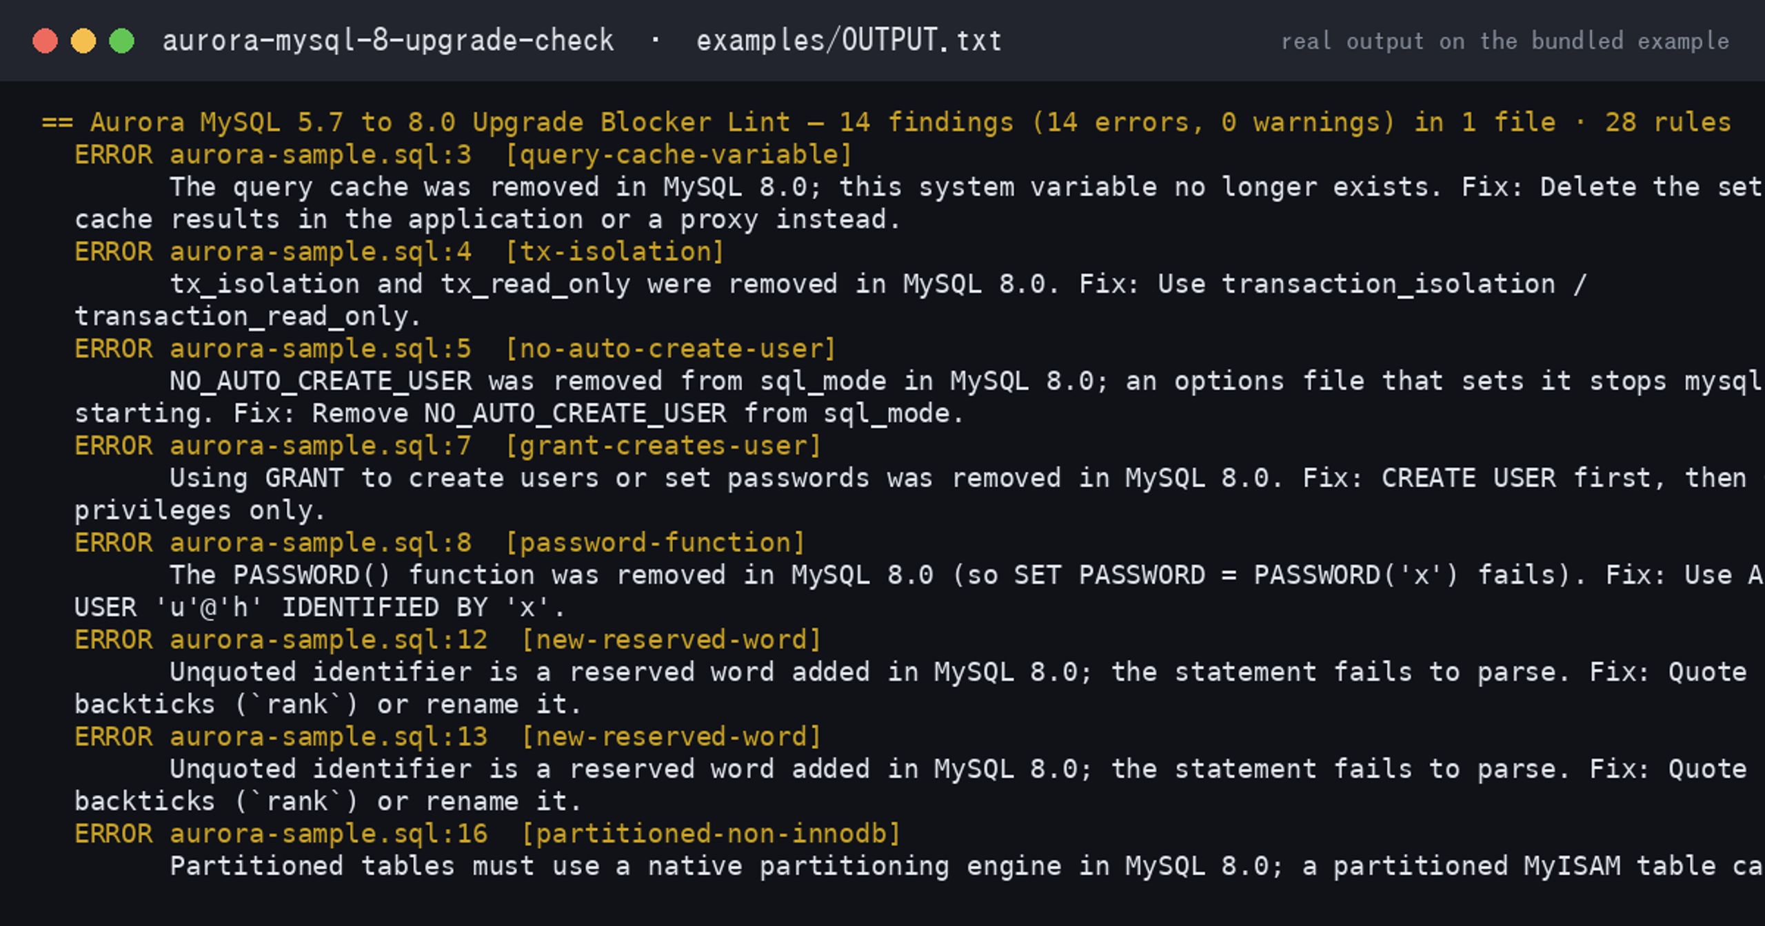The width and height of the screenshot is (1765, 926).
Task: Click the [tx-isolation] rule tag
Action: coord(615,252)
